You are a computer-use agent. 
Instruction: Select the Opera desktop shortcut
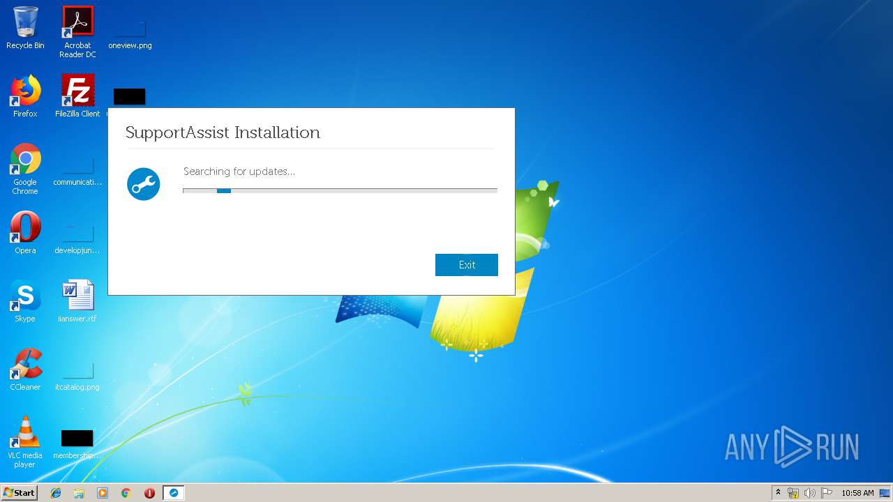(x=25, y=233)
